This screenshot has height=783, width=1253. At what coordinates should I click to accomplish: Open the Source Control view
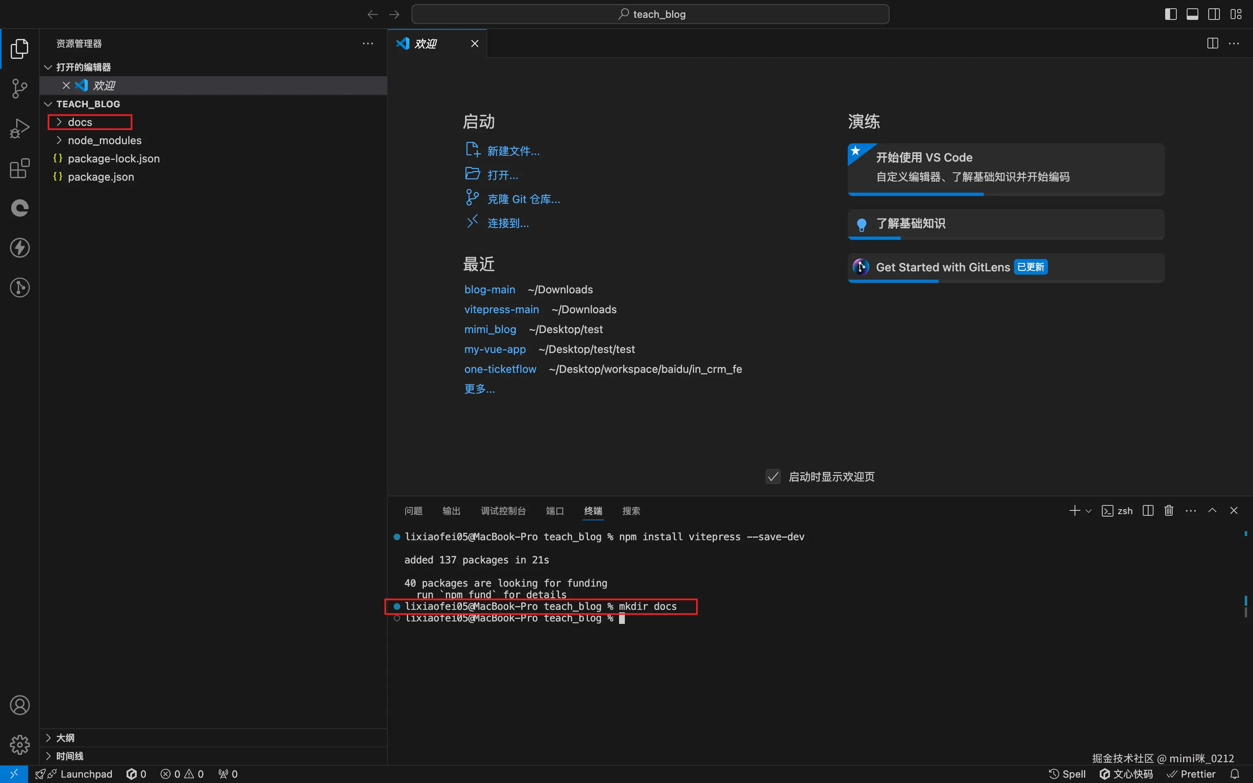point(19,89)
